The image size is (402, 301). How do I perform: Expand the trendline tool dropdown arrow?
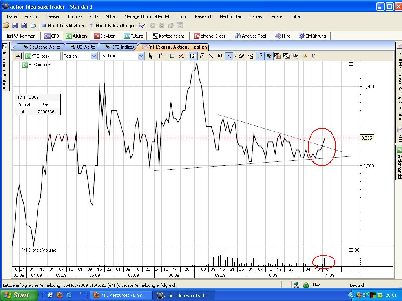coord(235,56)
